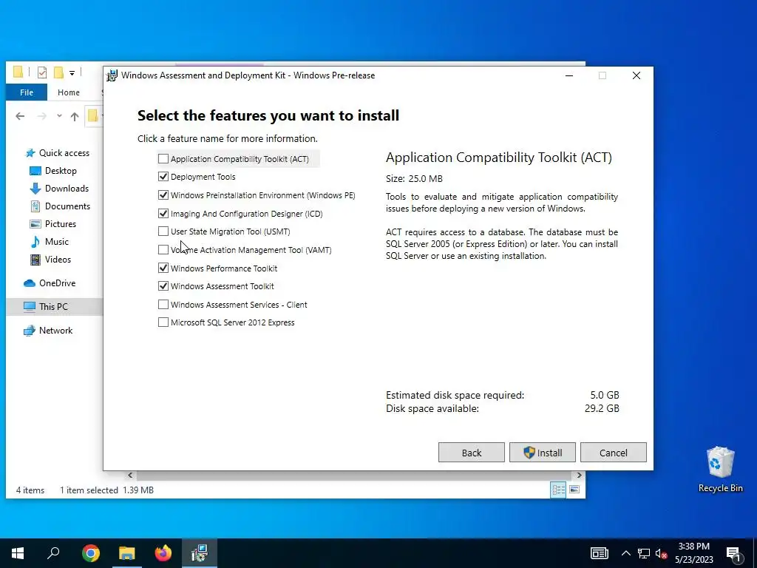The width and height of the screenshot is (757, 568).
Task: Go up one folder level in Explorer
Action: (75, 116)
